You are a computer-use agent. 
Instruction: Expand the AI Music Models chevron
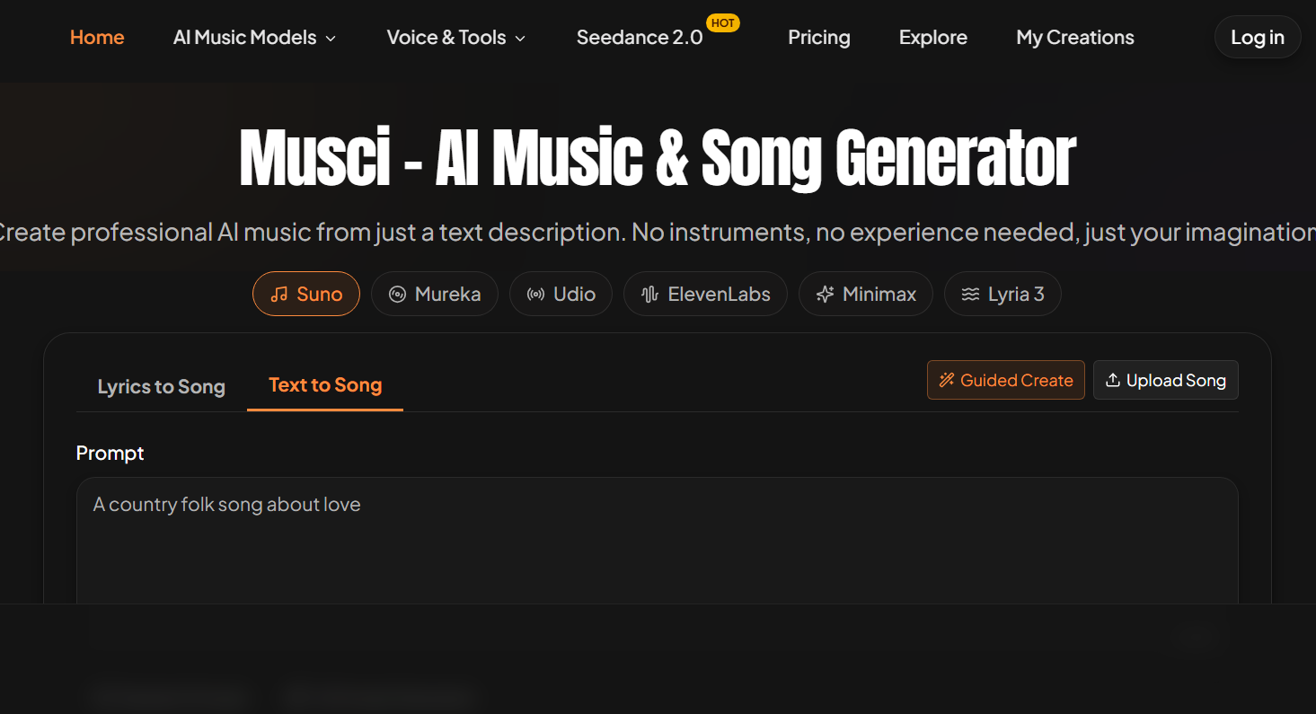[331, 39]
